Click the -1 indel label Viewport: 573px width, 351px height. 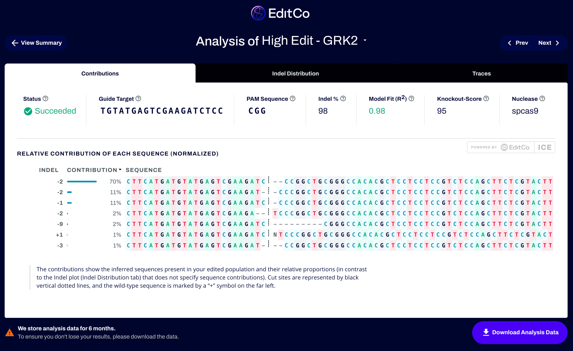click(60, 203)
